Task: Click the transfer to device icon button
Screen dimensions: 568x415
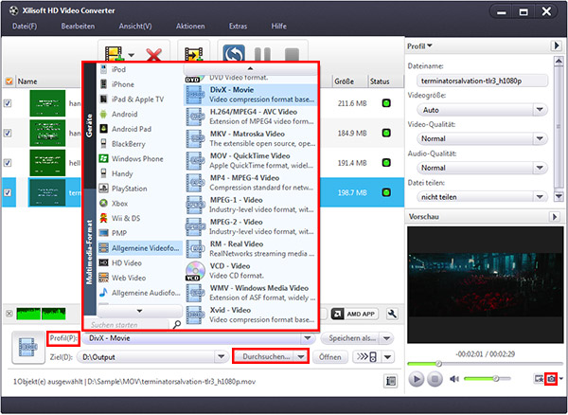Action: pos(366,357)
